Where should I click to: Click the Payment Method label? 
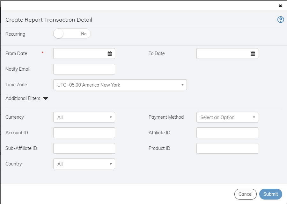point(166,117)
